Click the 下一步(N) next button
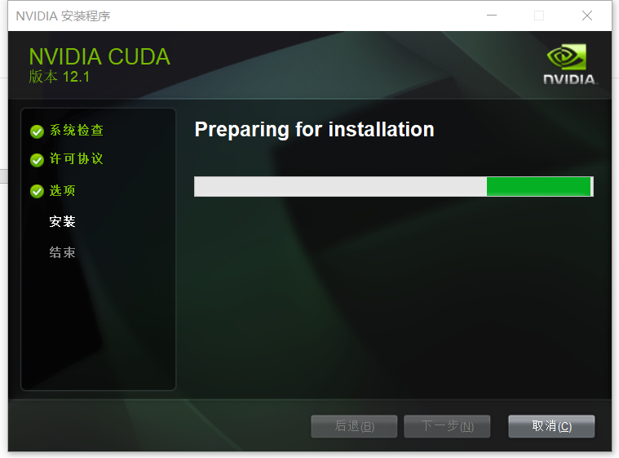 [447, 426]
